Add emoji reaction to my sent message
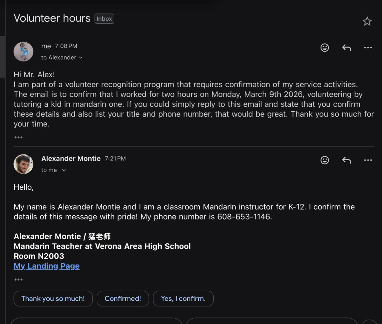Screen dimensions: 382x324 (x=324, y=48)
